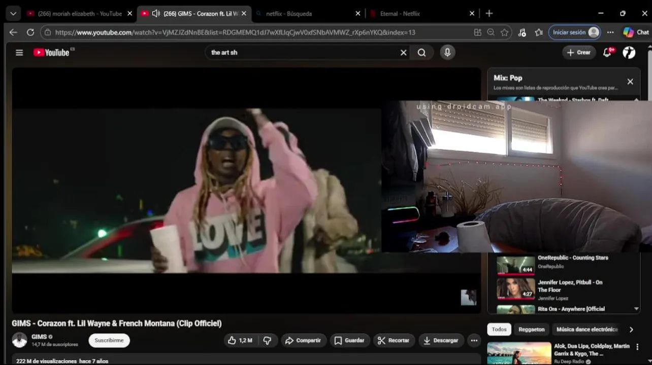This screenshot has height=365, width=652.
Task: Open the GIMS channel name link
Action: (x=39, y=337)
